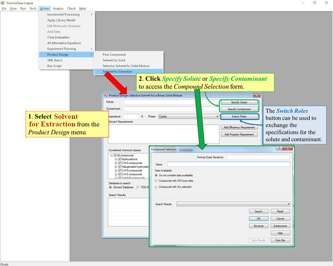Click the Search button
Image resolution: width=333 pixels, height=266 pixels.
pyautogui.click(x=259, y=211)
